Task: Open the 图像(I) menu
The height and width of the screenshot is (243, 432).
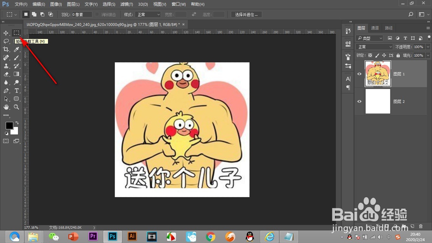Action: point(56,4)
